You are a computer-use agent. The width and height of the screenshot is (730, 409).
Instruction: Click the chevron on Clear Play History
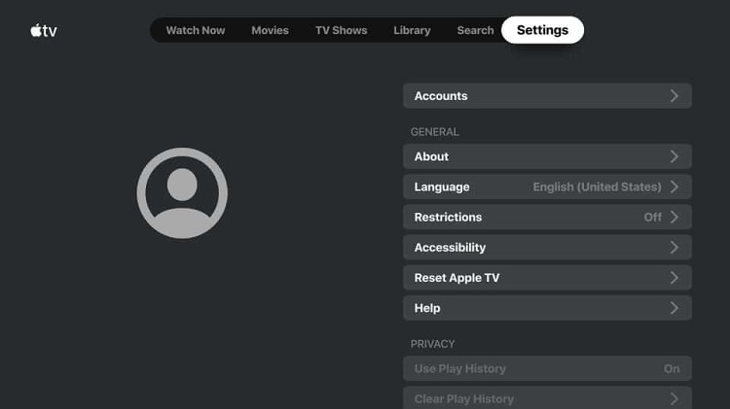pyautogui.click(x=675, y=398)
